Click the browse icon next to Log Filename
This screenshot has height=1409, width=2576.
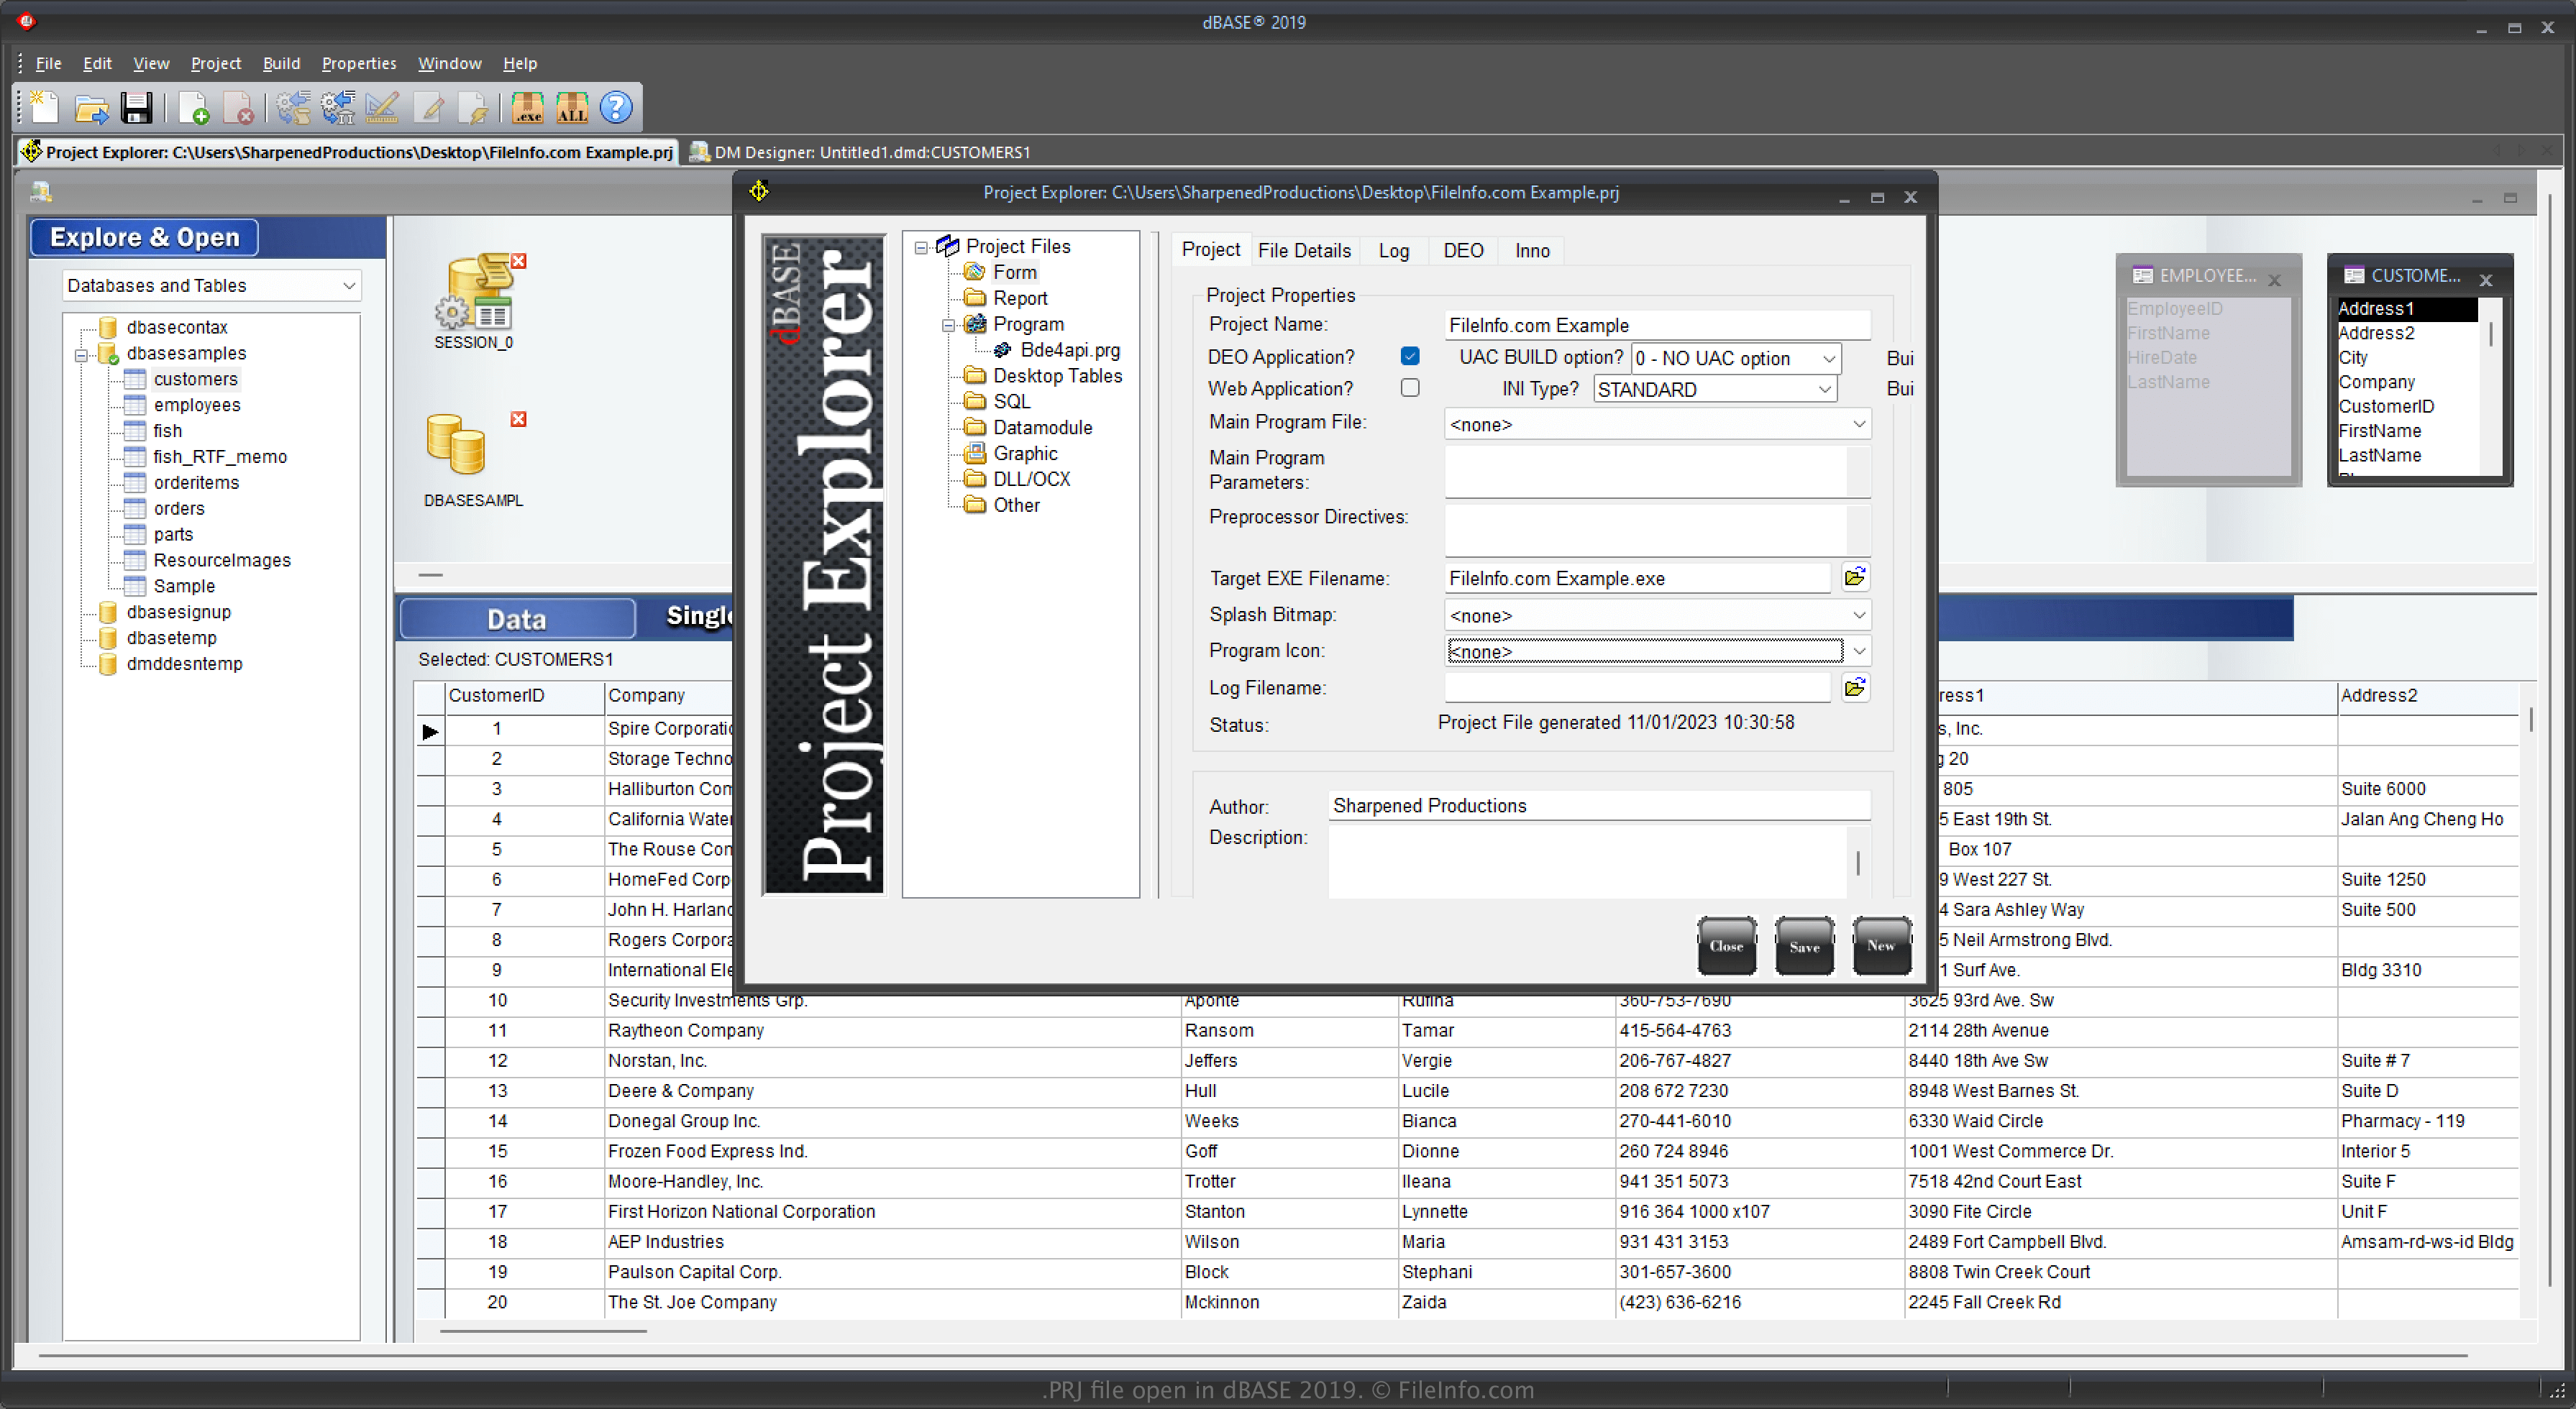pos(1855,689)
